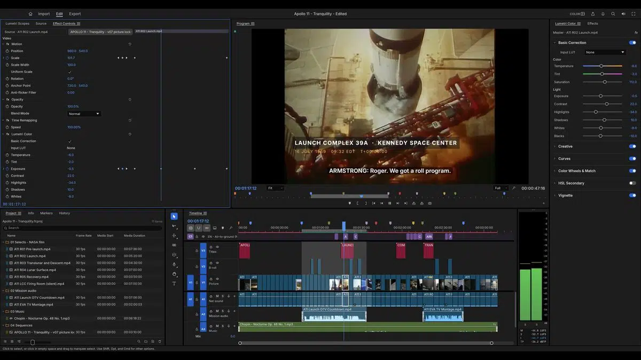The width and height of the screenshot is (641, 360).
Task: Open timeline wrench display settings
Action: click(x=231, y=228)
